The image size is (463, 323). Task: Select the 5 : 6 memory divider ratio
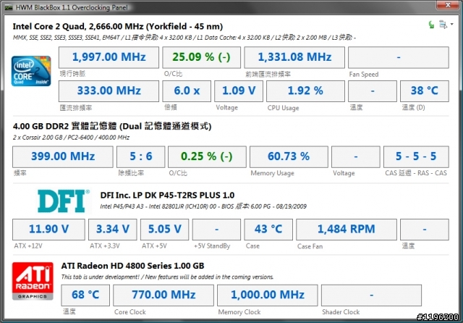point(141,156)
